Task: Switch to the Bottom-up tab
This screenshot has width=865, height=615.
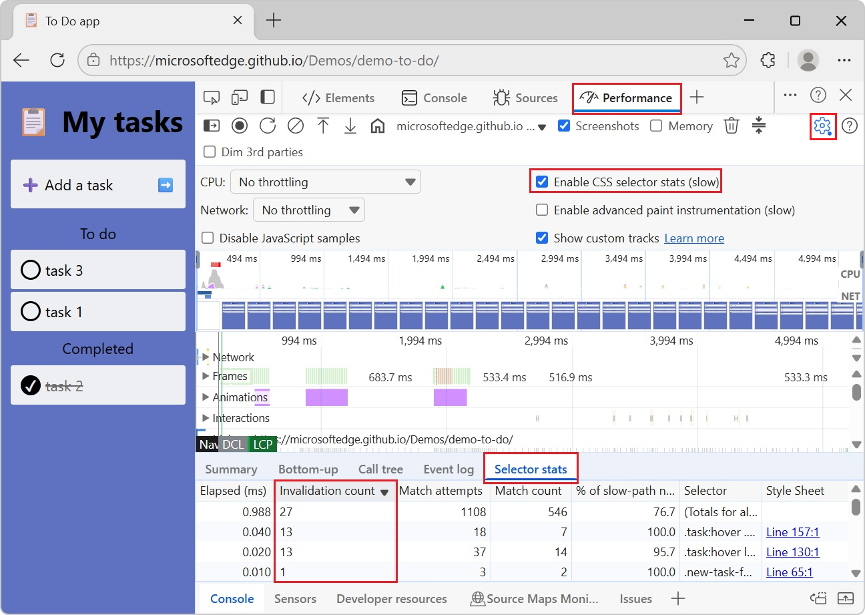Action: pos(308,469)
